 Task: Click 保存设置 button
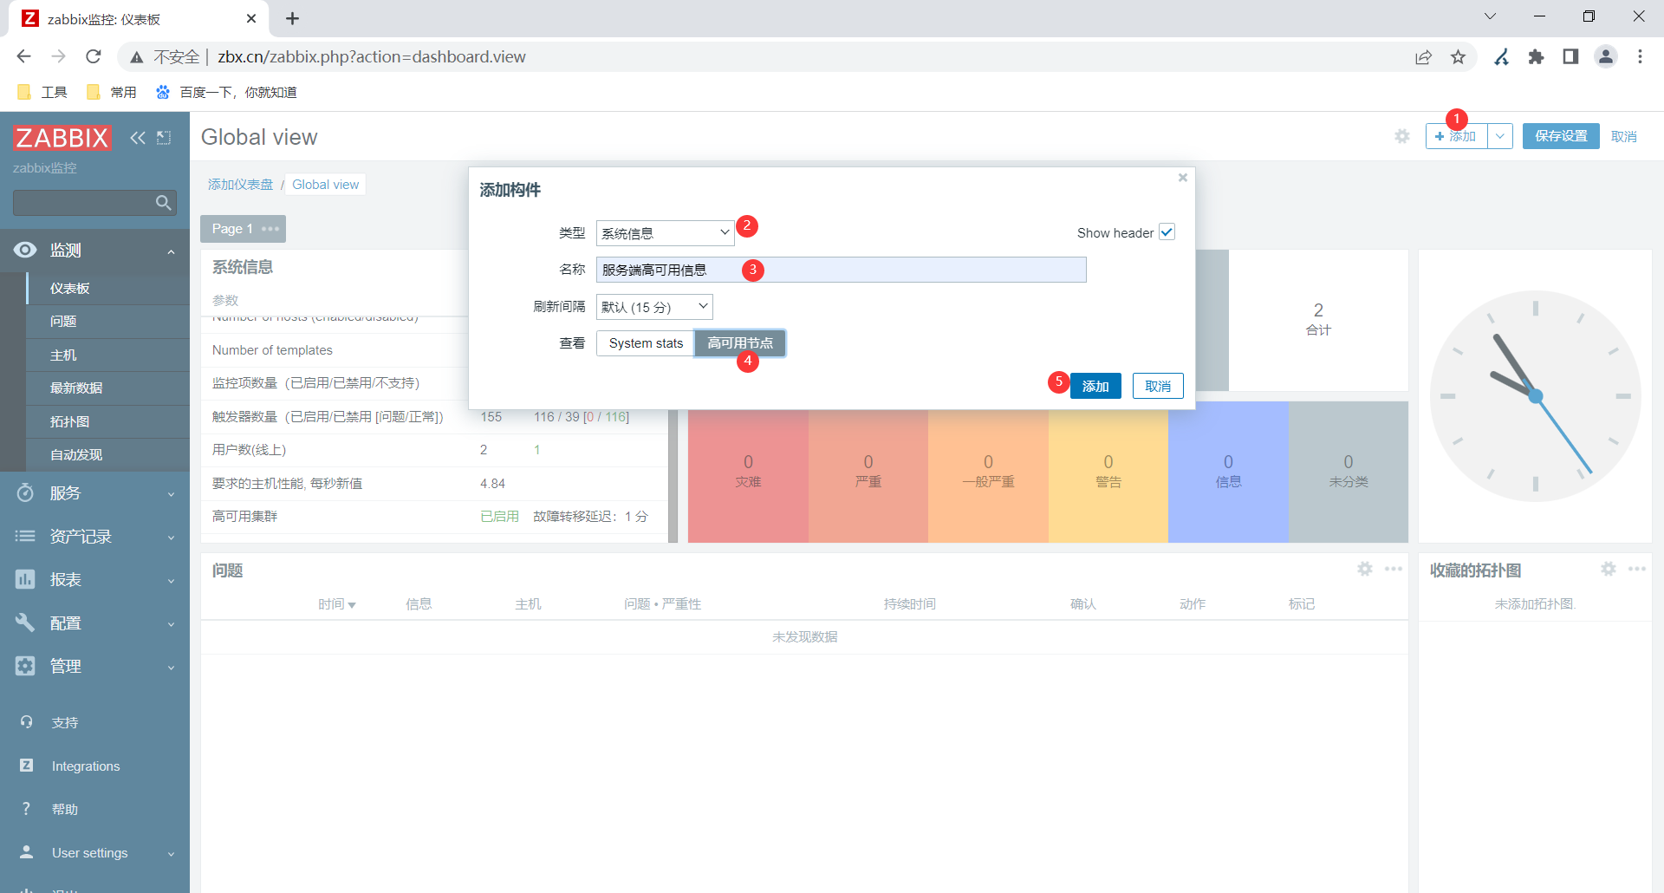click(x=1561, y=136)
